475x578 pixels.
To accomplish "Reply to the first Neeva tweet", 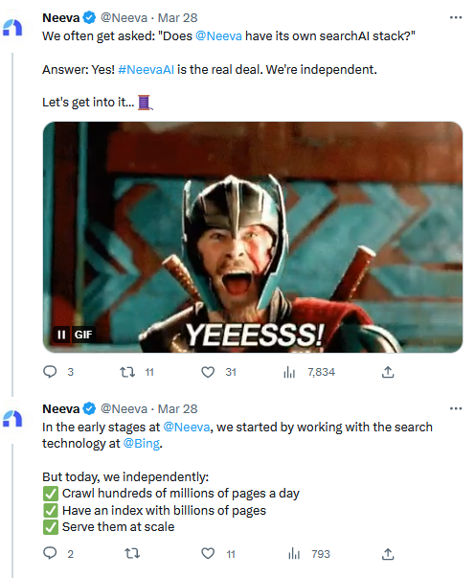I will point(50,372).
